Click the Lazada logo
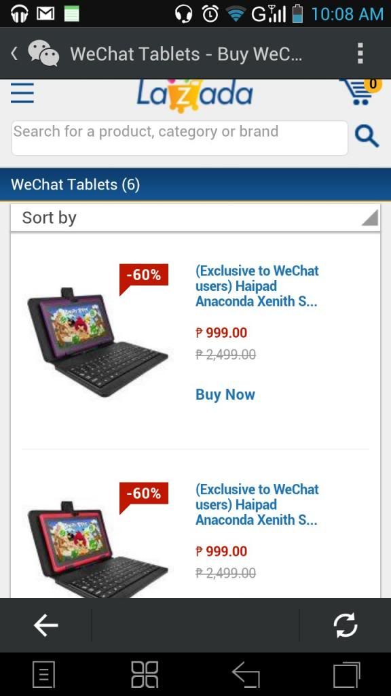 195,94
